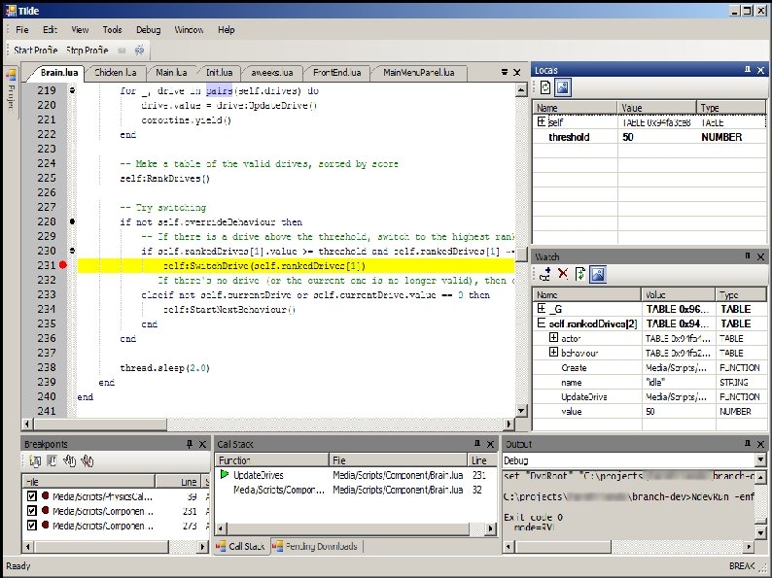The image size is (772, 578).
Task: Pin the Locals panel
Action: (748, 70)
